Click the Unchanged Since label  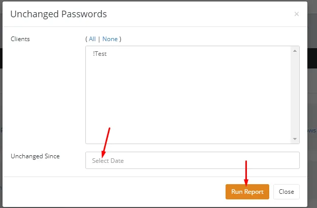click(x=35, y=156)
